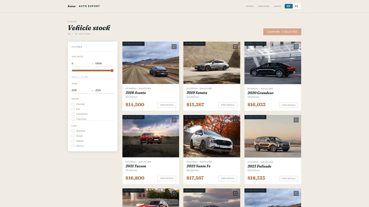This screenshot has height=207, width=369.
Task: Click the "142,000 km" mileage
Action: 132,97
